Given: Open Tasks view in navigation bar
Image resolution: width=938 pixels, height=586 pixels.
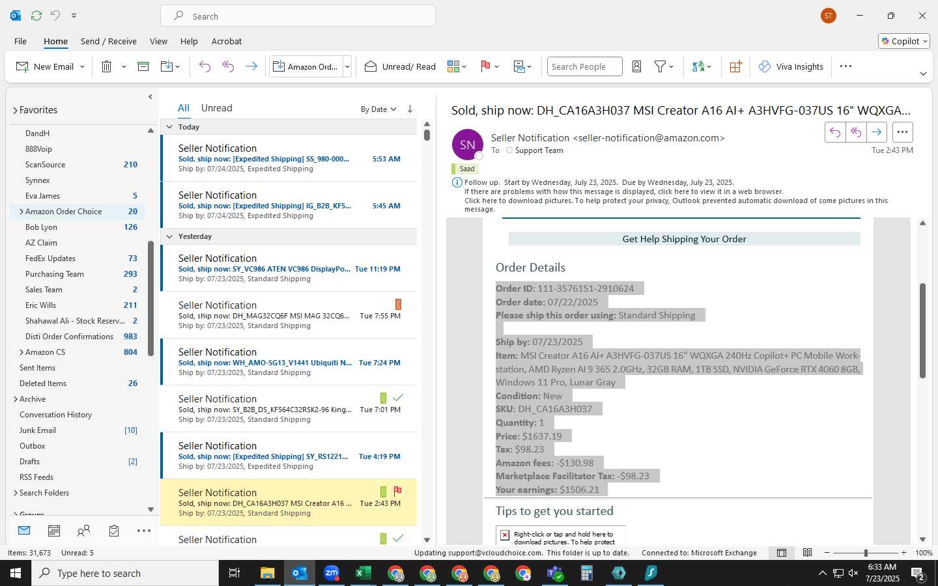Looking at the screenshot, I should [114, 531].
